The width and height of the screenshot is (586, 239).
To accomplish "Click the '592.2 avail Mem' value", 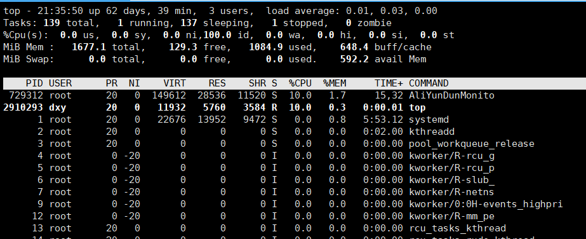I will (x=383, y=59).
